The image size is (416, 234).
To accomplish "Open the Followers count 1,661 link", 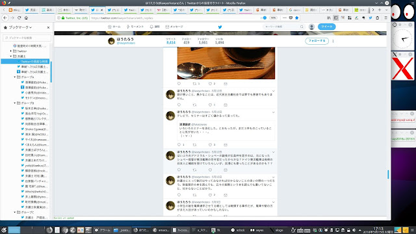I will (203, 41).
